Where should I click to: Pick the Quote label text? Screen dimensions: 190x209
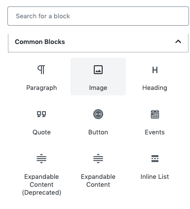tap(41, 132)
